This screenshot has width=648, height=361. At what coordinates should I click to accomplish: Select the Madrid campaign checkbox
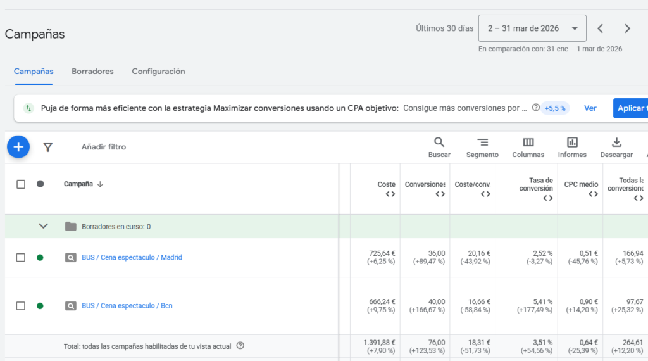pos(21,258)
